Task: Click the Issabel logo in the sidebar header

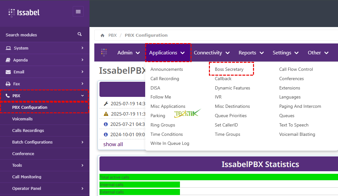Action: [24, 13]
